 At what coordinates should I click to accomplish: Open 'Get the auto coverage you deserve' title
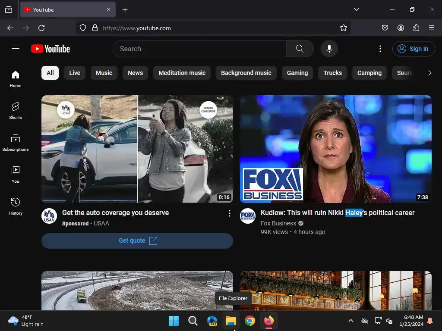[115, 212]
